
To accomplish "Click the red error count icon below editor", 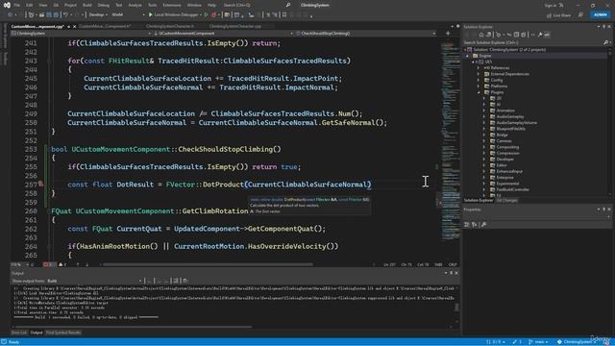I will point(46,265).
